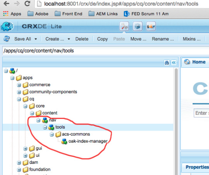
Task: Click the browser forward arrow
Action: coord(17,3)
